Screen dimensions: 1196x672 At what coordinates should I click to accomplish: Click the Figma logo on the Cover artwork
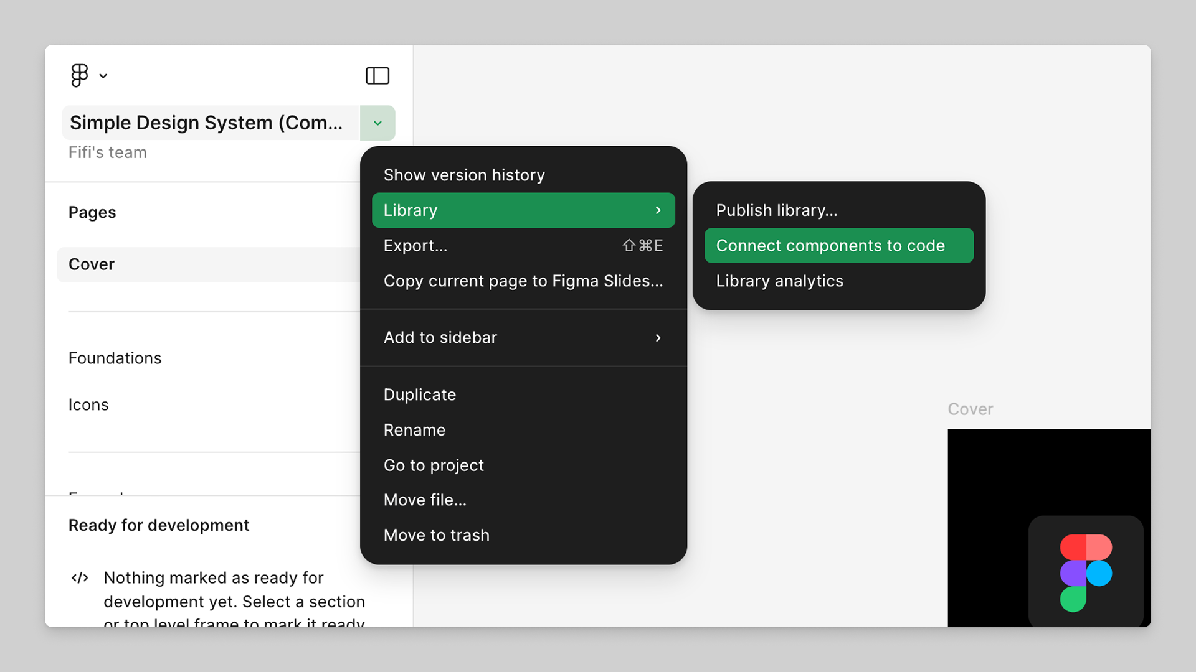(x=1086, y=572)
